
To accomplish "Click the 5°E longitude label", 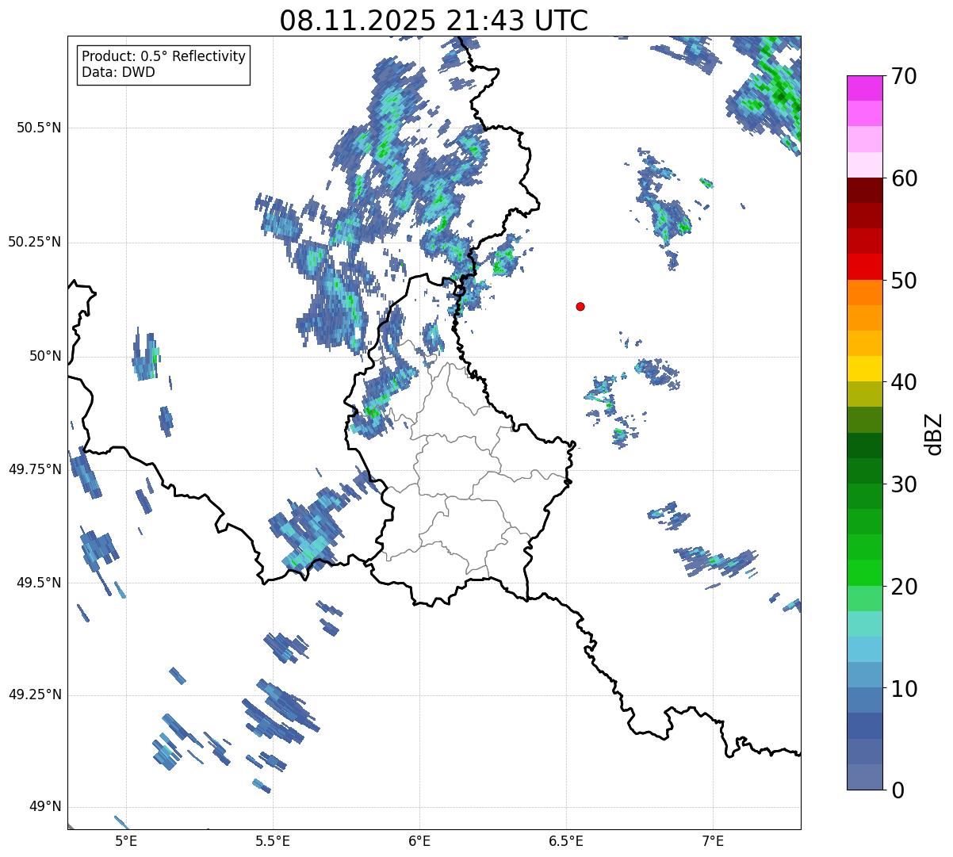I will (x=126, y=840).
